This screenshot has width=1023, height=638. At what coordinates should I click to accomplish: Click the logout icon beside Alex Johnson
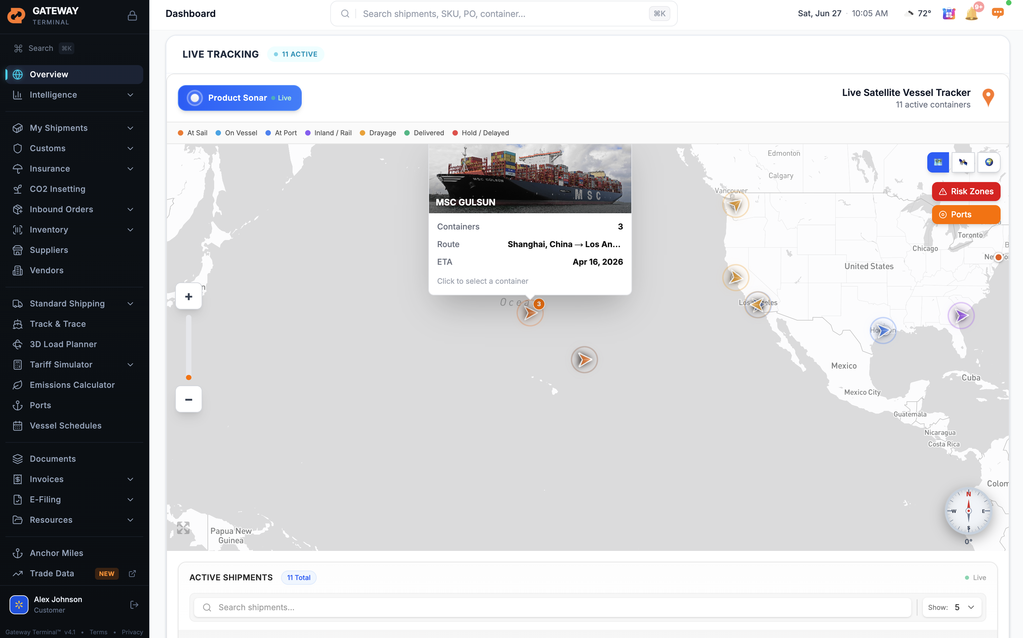click(134, 605)
